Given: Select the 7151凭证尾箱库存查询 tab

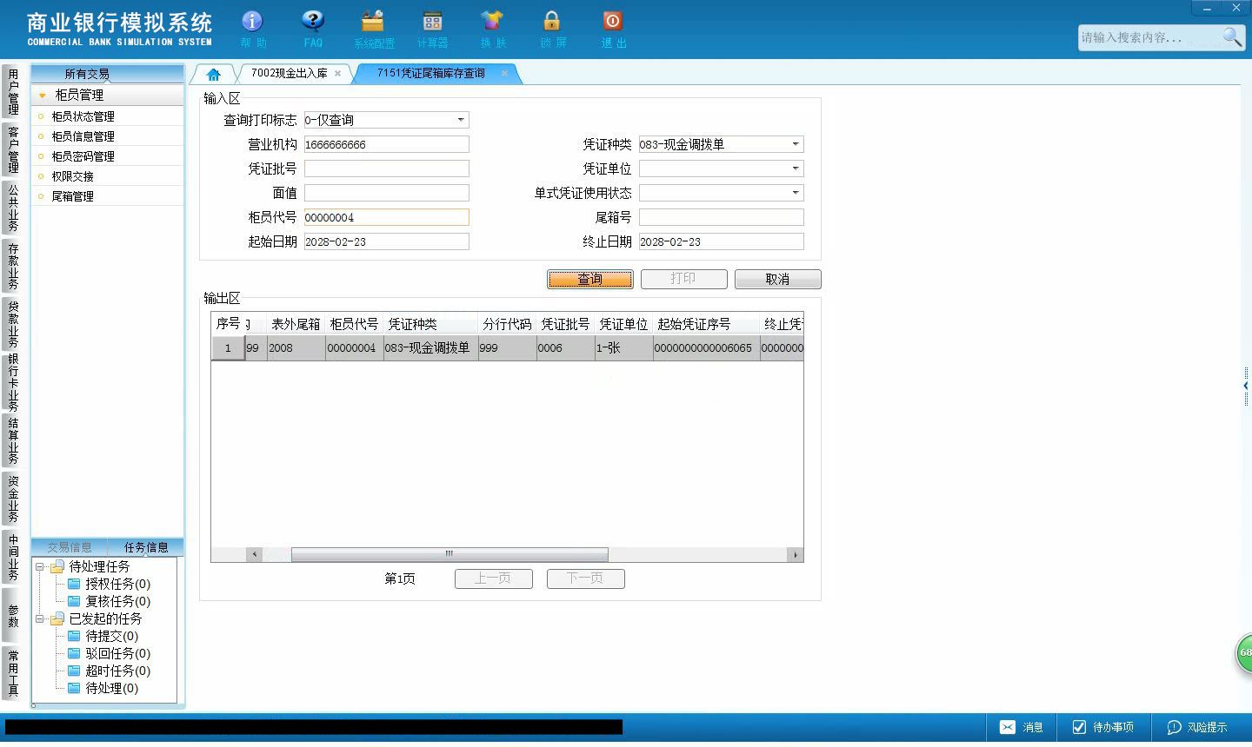Looking at the screenshot, I should pyautogui.click(x=431, y=74).
